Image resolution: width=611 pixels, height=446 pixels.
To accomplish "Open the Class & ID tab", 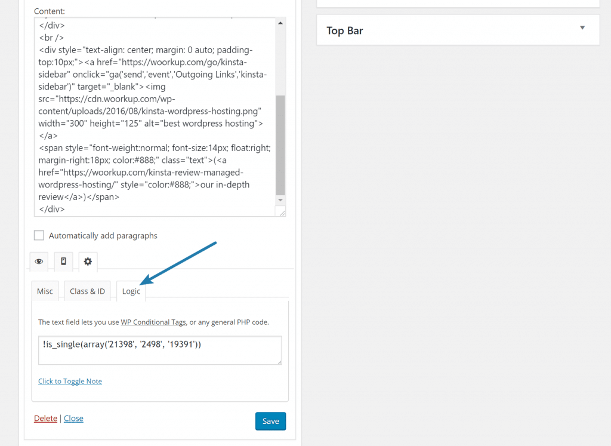I will 87,291.
